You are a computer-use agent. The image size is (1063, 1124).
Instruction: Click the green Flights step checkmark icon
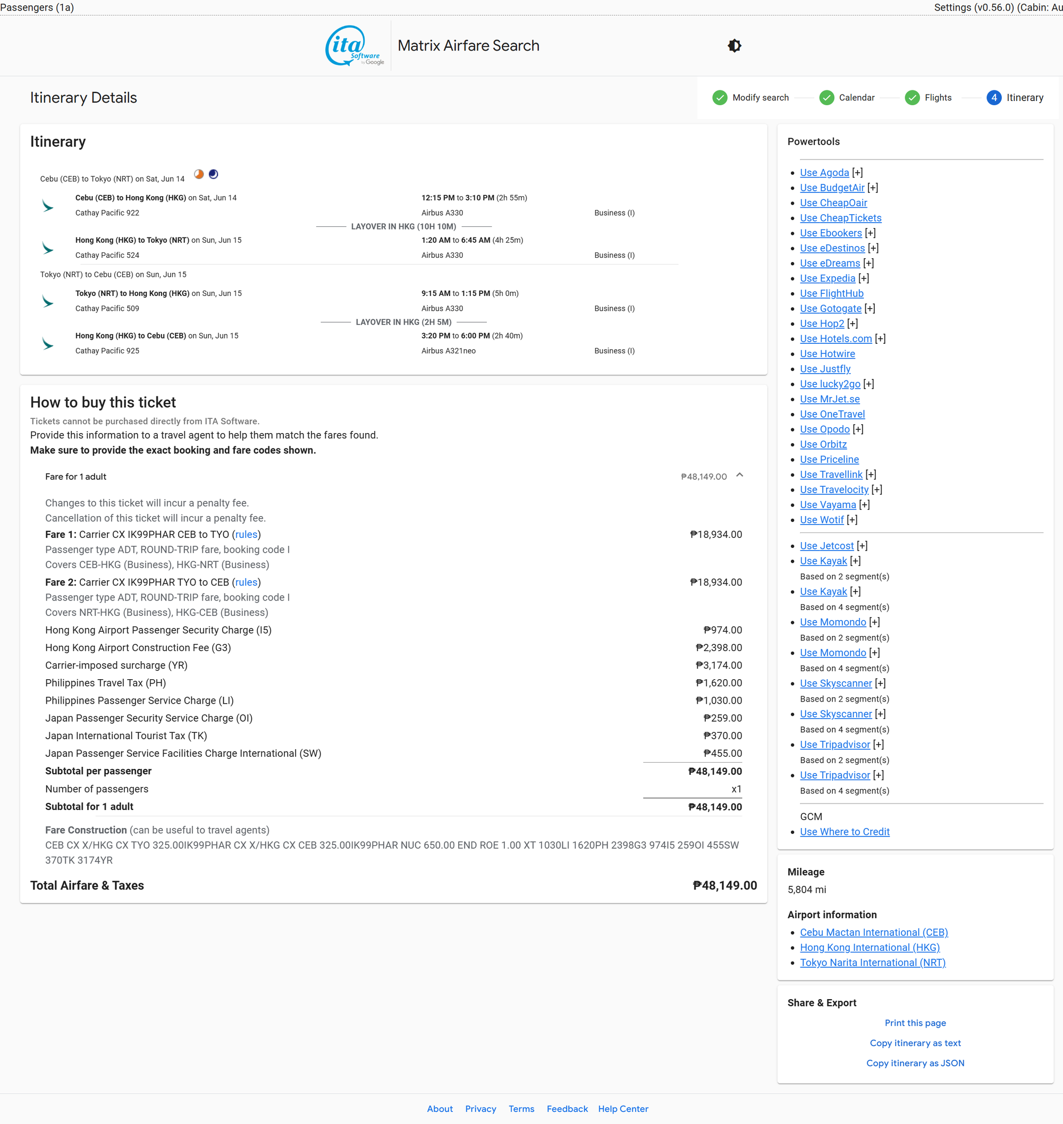pos(912,98)
